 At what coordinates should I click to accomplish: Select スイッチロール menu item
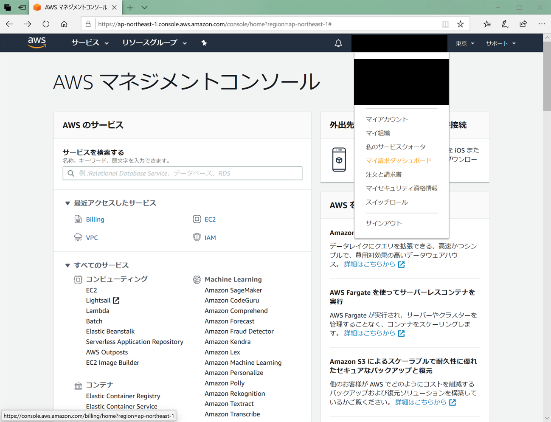(387, 202)
